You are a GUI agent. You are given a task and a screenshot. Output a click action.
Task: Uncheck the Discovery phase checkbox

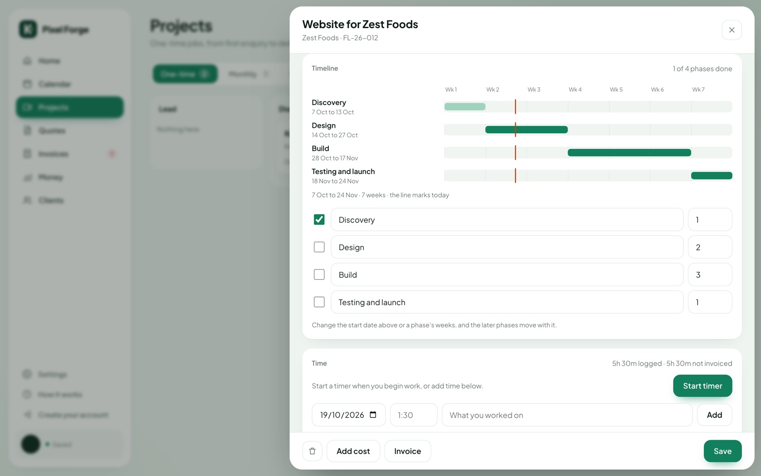[x=319, y=219]
